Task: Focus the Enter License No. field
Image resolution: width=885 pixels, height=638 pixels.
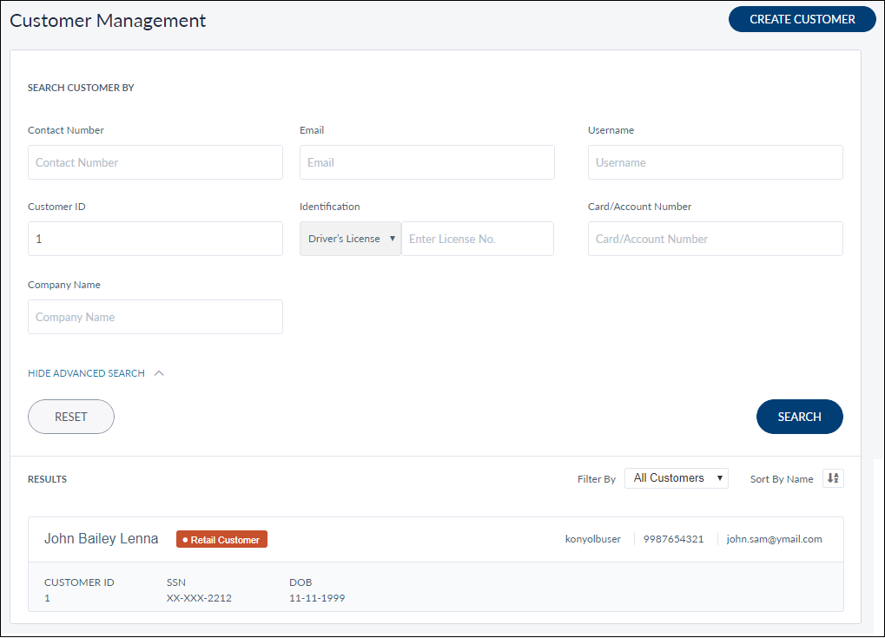Action: (x=477, y=239)
